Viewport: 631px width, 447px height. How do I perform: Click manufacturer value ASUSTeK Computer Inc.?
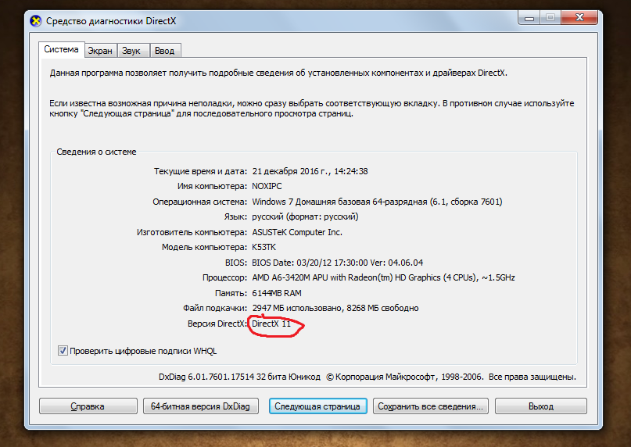[x=297, y=232]
